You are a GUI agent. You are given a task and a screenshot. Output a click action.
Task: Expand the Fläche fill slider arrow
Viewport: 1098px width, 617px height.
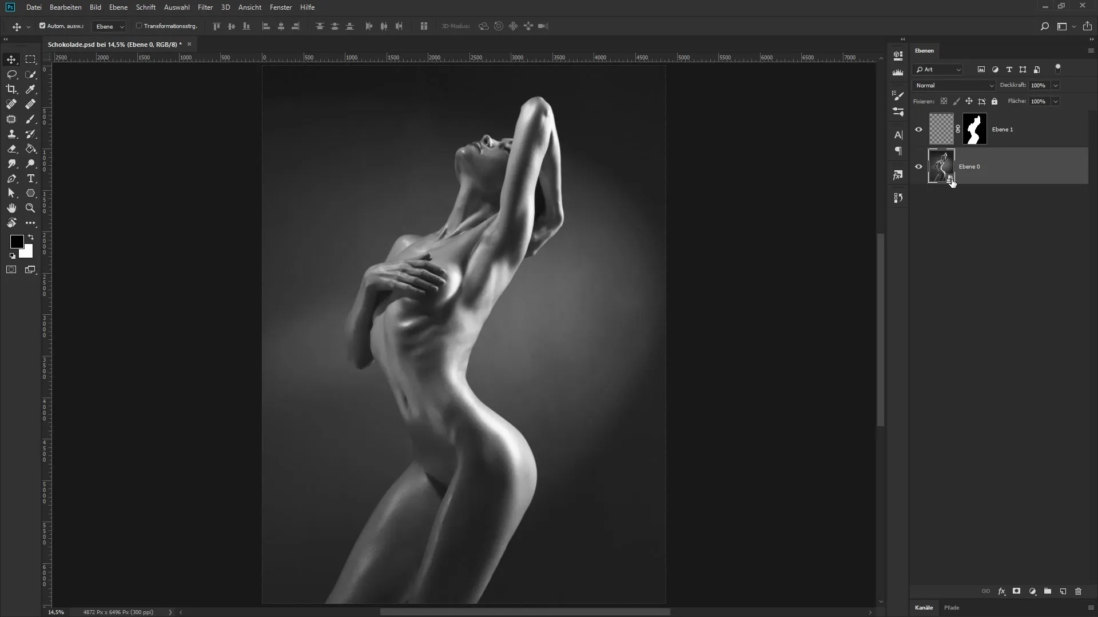click(x=1055, y=101)
